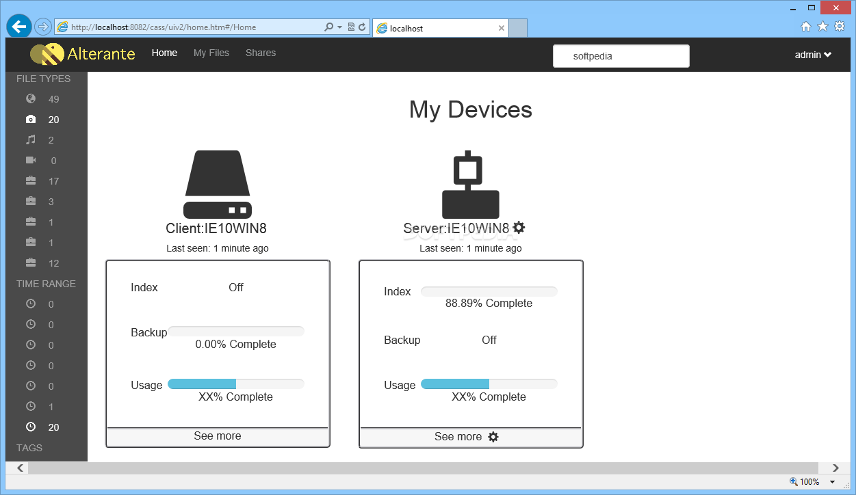
Task: Click the search field containing softpedia
Action: click(621, 56)
